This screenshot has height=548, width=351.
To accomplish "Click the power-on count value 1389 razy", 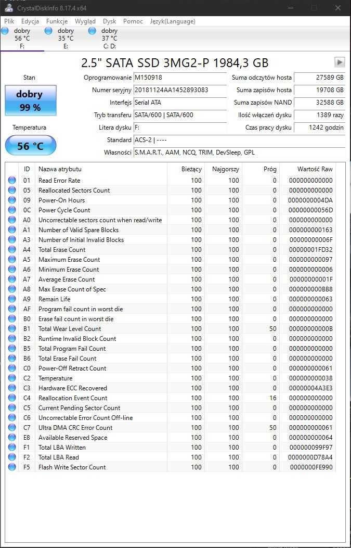I will click(x=319, y=115).
